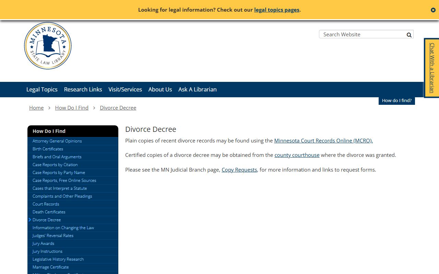Select Marriage Certificate in sidebar
The width and height of the screenshot is (439, 274).
click(x=73, y=267)
